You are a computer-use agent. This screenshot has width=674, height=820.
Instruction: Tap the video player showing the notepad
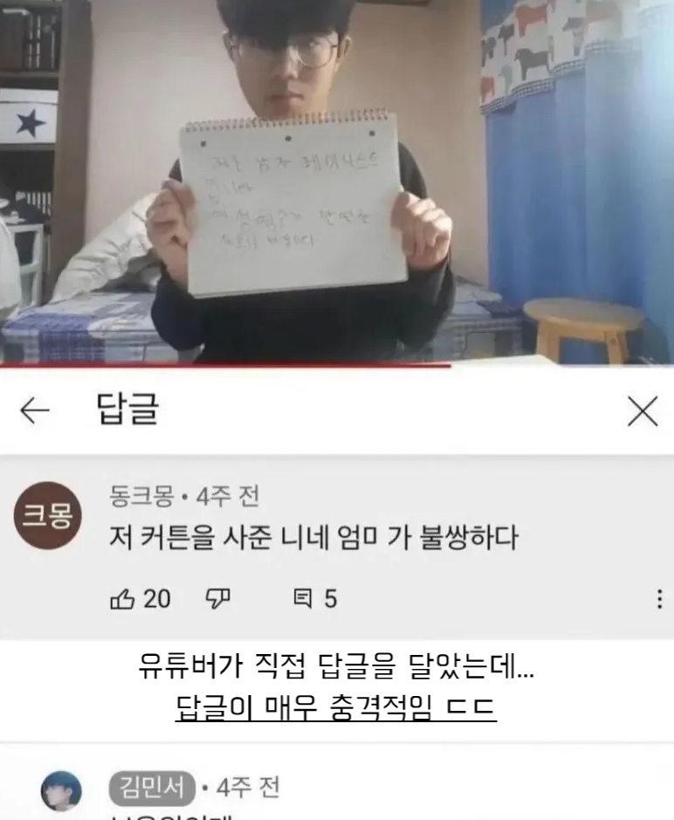tap(337, 181)
